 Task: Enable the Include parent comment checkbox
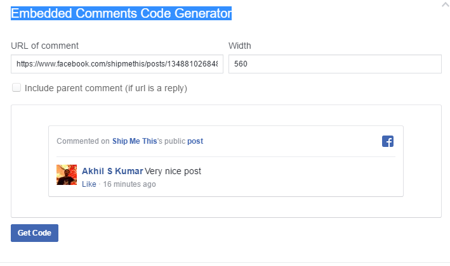[17, 88]
